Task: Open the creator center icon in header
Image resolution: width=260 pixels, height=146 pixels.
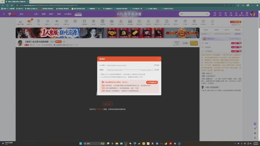Action: (x=241, y=14)
